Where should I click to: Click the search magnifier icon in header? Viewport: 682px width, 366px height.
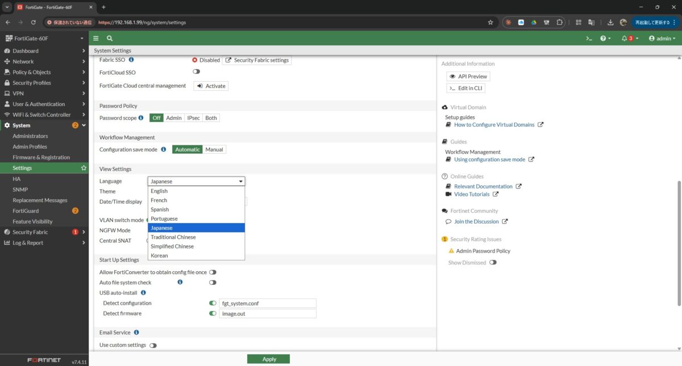click(x=110, y=38)
